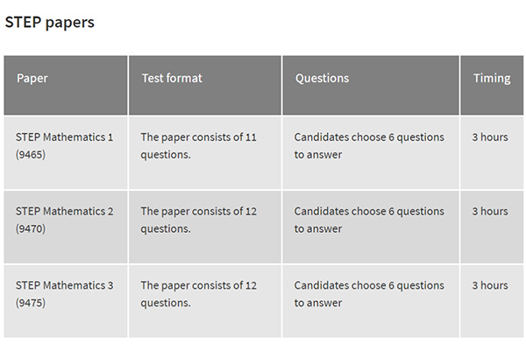Click the Questions column header
Viewport: 526px width, 350px height.
pyautogui.click(x=371, y=86)
